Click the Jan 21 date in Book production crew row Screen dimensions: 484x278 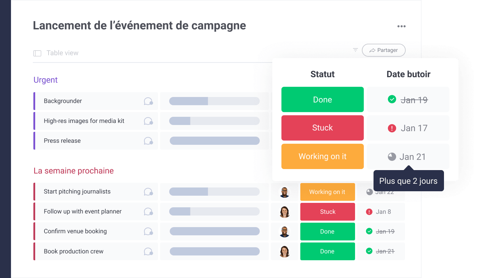(x=385, y=251)
